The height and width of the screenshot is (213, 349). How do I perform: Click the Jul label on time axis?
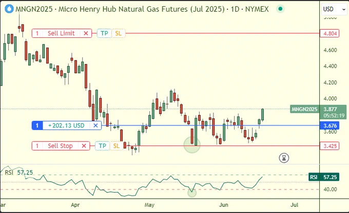pos(294,205)
